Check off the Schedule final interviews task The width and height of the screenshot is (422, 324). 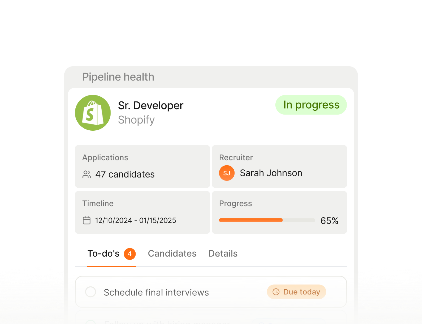click(x=91, y=292)
